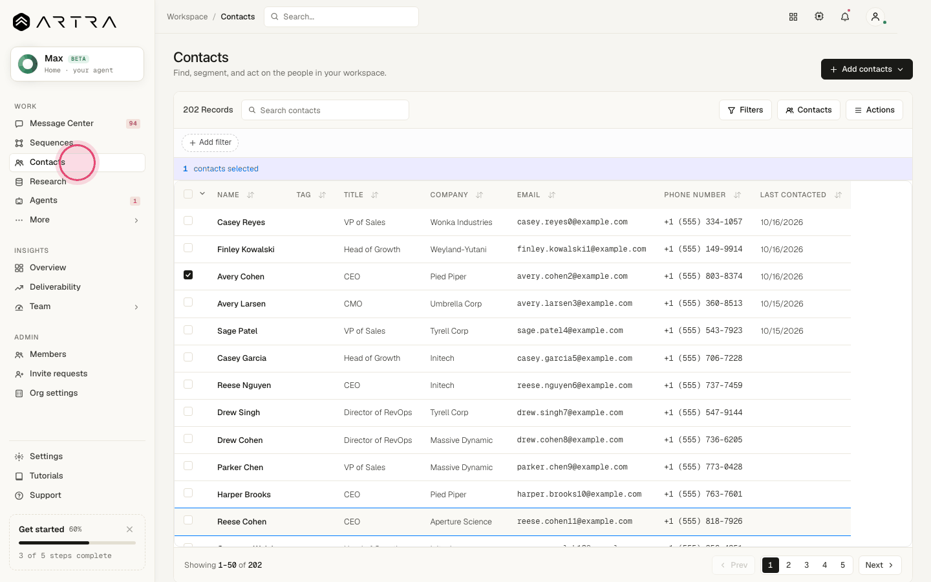This screenshot has height=582, width=931.
Task: Open the Add contacts dropdown
Action: [867, 69]
